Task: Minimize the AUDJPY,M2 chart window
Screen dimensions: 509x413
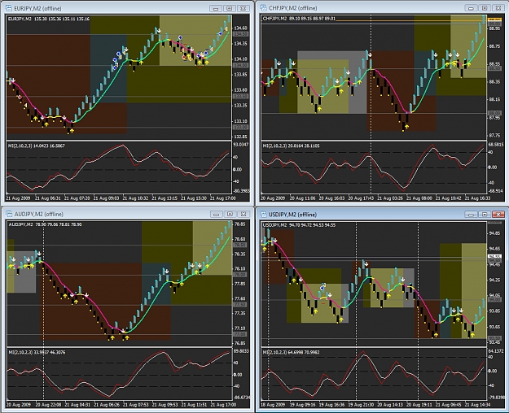Action: pos(216,214)
